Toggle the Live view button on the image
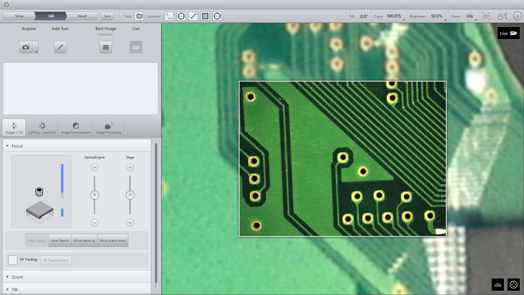This screenshot has width=524, height=295. [508, 33]
